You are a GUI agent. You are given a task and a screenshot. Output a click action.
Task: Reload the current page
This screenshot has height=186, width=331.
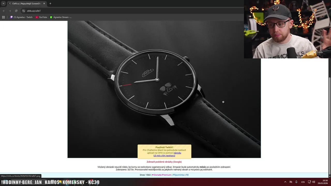[x=16, y=11]
